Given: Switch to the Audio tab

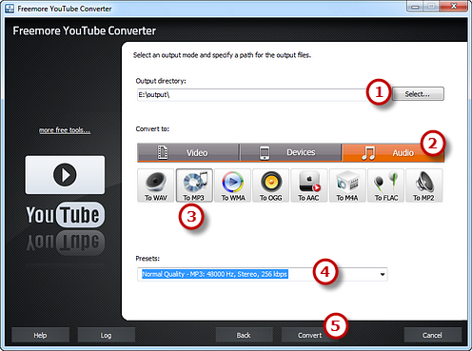Looking at the screenshot, I should coord(393,152).
